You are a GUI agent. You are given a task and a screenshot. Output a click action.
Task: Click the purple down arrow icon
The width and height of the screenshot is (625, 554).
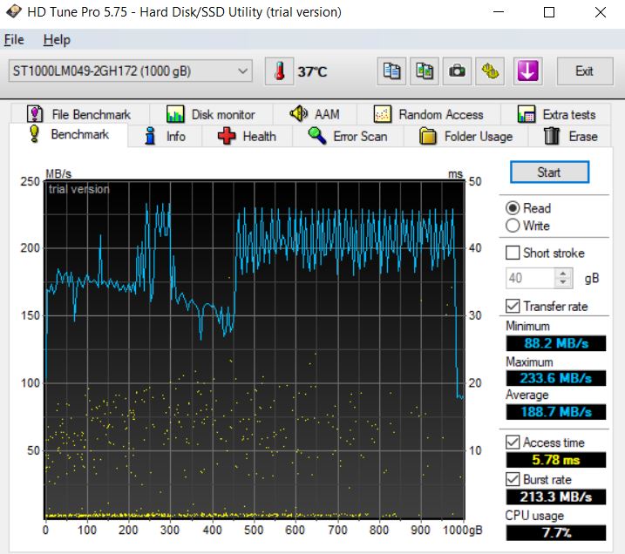[526, 71]
